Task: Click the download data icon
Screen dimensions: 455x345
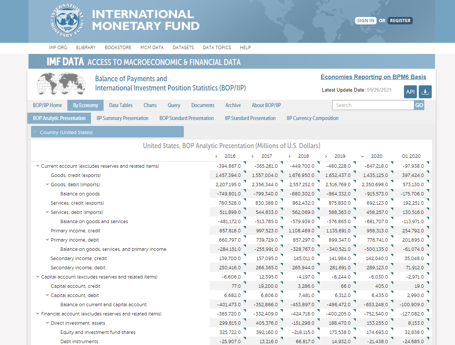Action: click(x=425, y=92)
